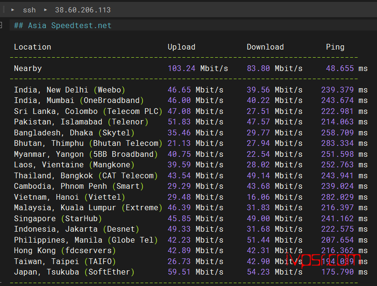Click Dhaka download value 29.77
377x286 pixels.
point(258,133)
